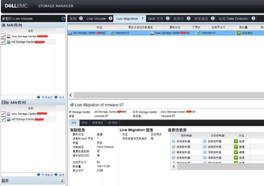This screenshot has width=264, height=186.
Task: Click '连接性信息' heading
Action: pos(177,130)
